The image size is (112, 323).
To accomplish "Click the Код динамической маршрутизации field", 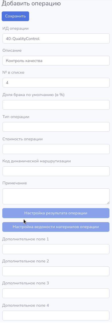I will 56,171.
